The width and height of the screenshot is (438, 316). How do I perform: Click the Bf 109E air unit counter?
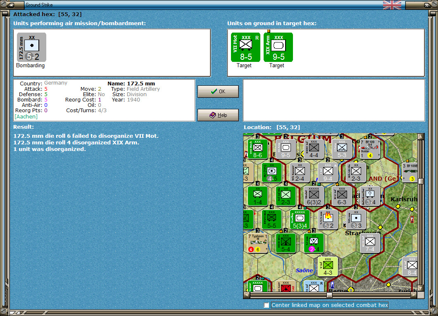click(410, 172)
